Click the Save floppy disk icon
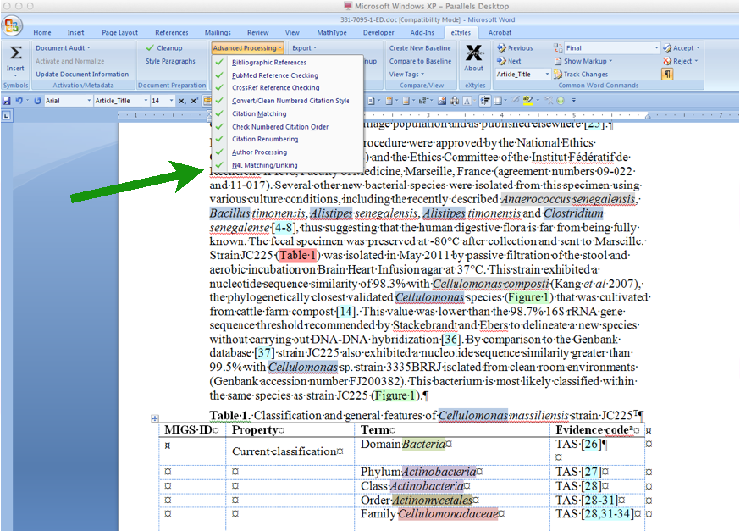Image resolution: width=740 pixels, height=531 pixels. (7, 101)
